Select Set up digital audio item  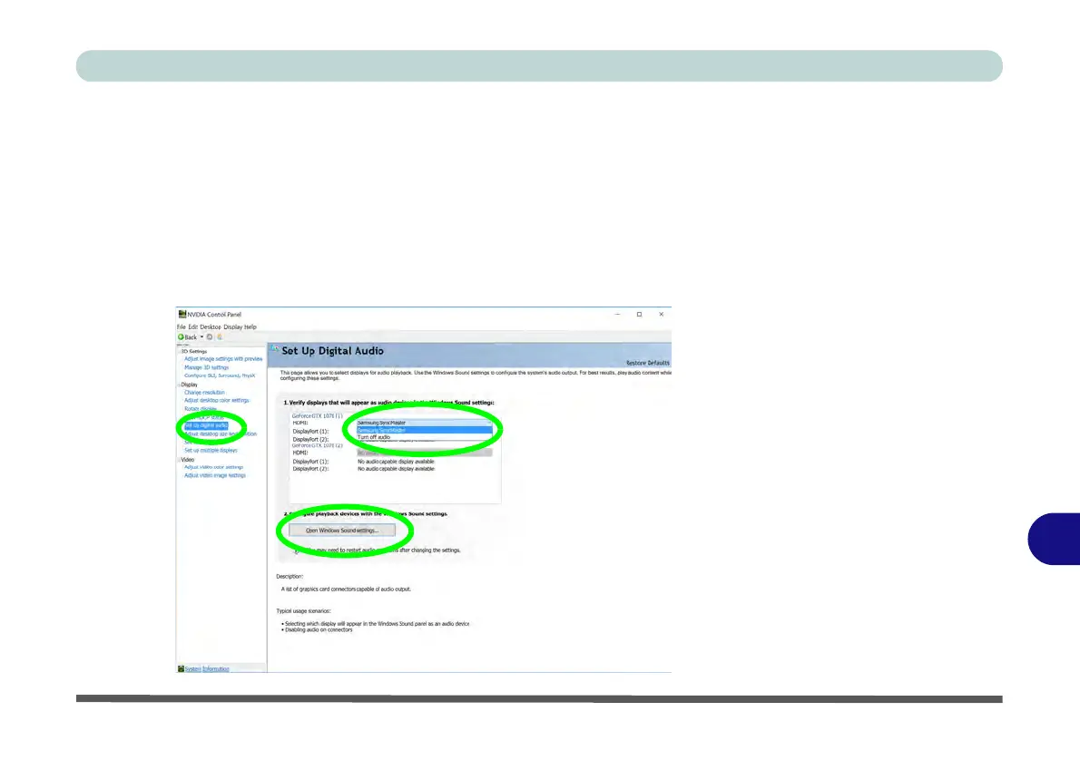tap(206, 425)
